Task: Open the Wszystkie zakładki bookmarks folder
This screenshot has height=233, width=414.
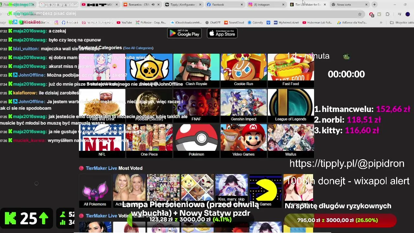Action: click(x=402, y=23)
